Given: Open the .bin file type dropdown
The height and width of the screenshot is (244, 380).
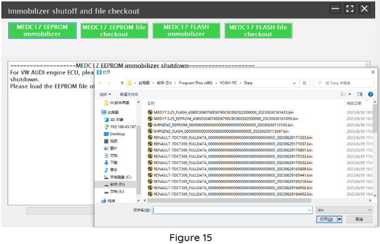Looking at the screenshot, I should [344, 209].
